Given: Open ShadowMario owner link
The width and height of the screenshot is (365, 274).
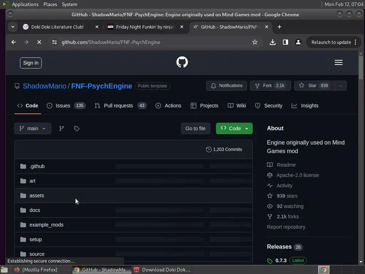Looking at the screenshot, I should click(x=45, y=86).
